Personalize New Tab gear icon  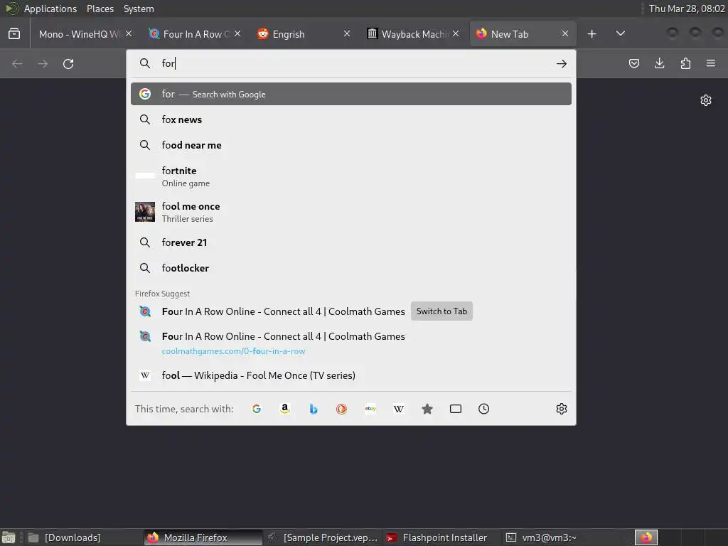point(706,100)
